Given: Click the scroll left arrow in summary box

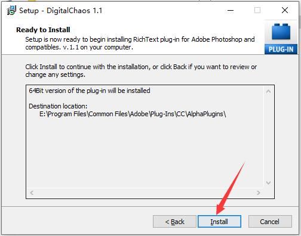Looking at the screenshot, I should (x=32, y=192).
